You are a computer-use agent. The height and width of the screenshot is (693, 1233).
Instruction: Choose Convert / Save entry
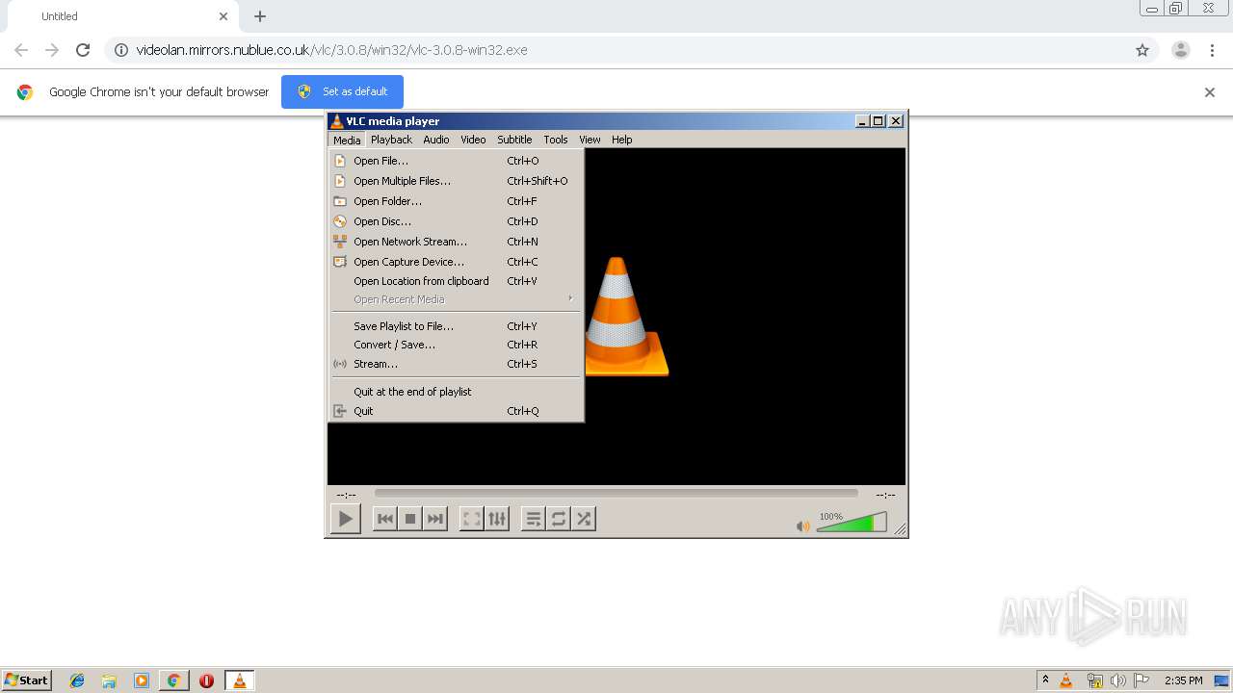[x=456, y=345]
